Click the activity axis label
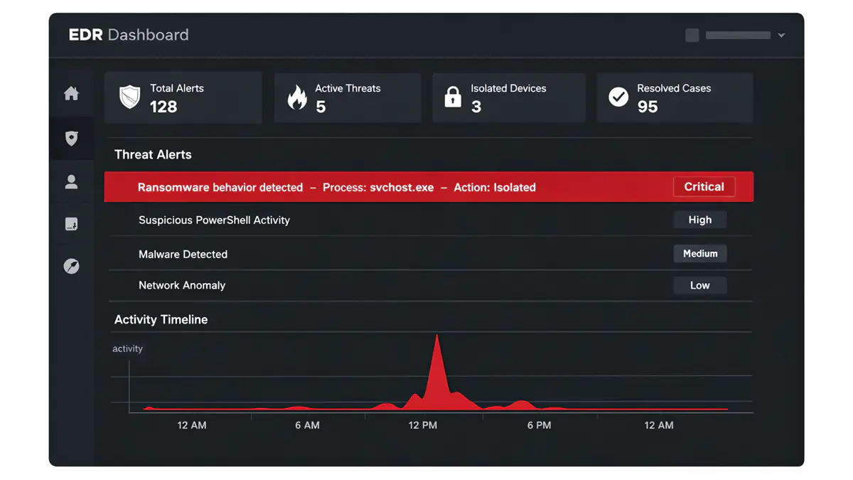Image resolution: width=853 pixels, height=480 pixels. point(128,348)
